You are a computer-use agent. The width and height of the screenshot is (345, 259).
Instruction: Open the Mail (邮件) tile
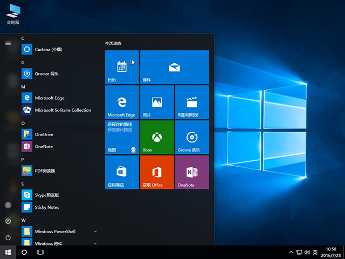tap(174, 67)
